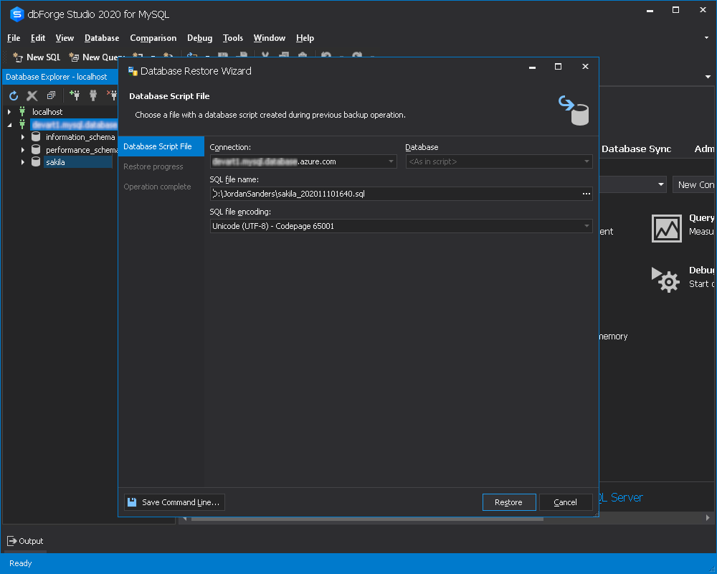Click the Debug heading on the Start Page
717x574 pixels.
click(x=701, y=270)
